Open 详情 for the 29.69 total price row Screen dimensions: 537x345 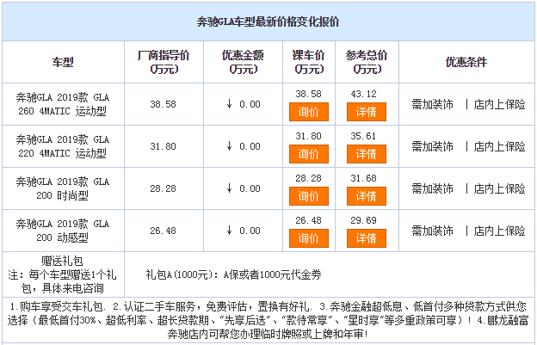click(367, 238)
